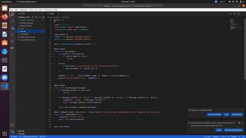The image size is (246, 138).
Task: Open Explorer panel More Actions ellipsis
Action: 42,14
